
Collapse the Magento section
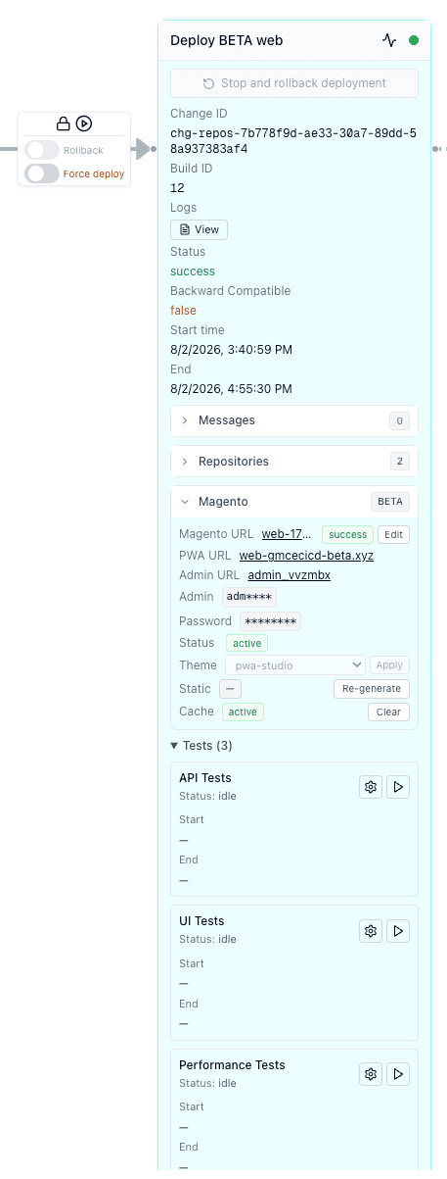pos(294,502)
